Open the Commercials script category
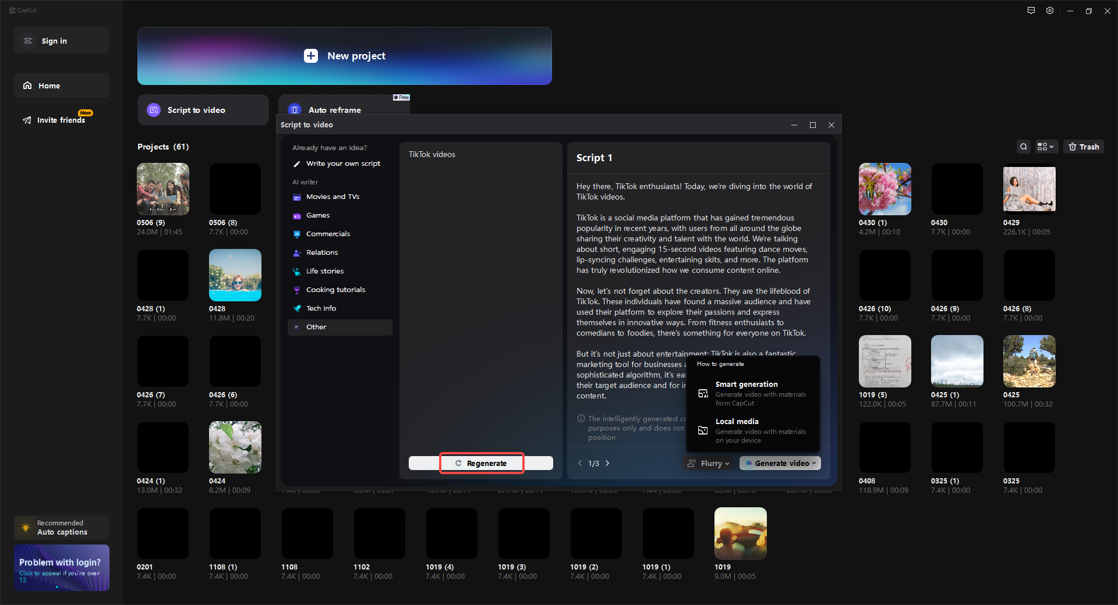1118x605 pixels. click(328, 234)
